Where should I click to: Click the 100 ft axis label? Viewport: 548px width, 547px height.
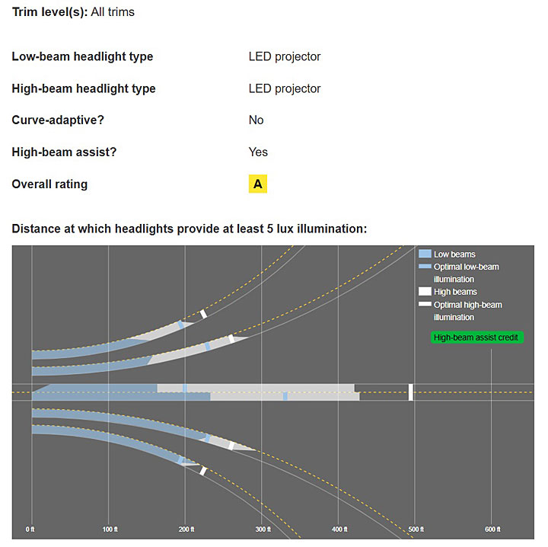[110, 529]
